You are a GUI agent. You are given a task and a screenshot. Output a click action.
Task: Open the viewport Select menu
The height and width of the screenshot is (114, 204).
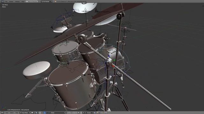[12, 113]
